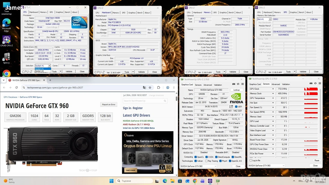Open Chrome Extensions puzzle icon
Viewport: 329px width, 185px height.
pyautogui.click(x=159, y=88)
